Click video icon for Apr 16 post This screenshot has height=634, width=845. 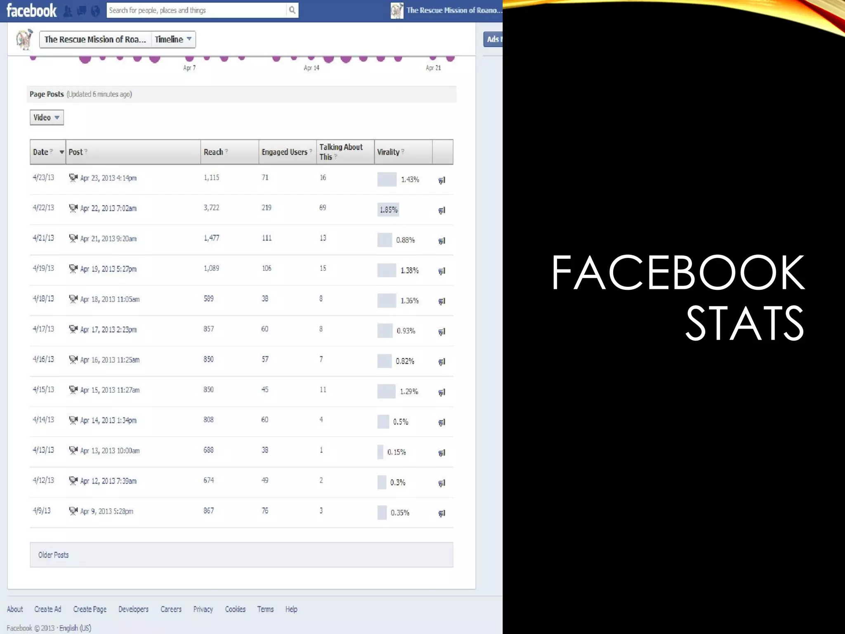click(73, 360)
